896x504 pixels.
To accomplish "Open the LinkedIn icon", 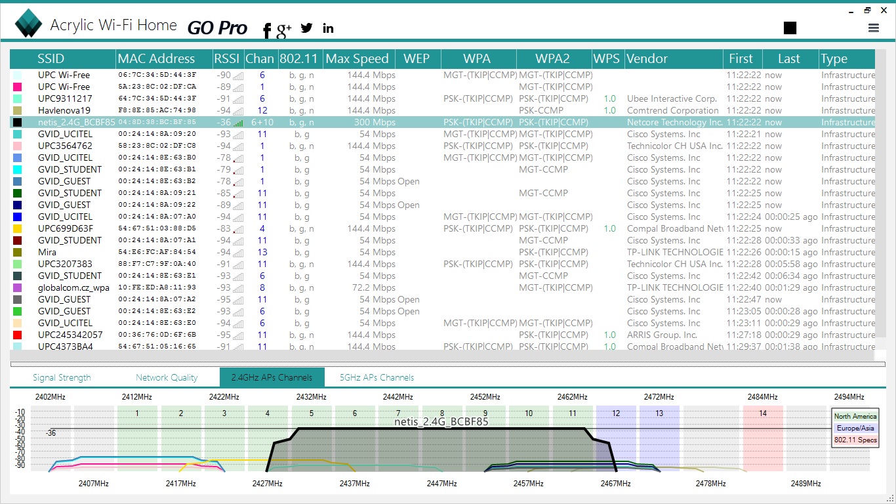I will 328,28.
